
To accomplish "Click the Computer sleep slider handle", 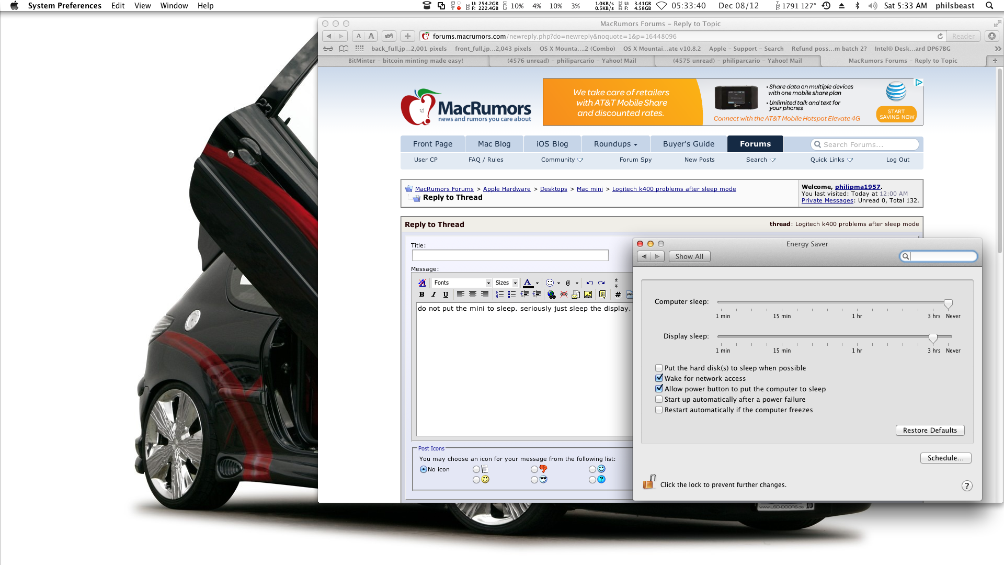I will 948,303.
